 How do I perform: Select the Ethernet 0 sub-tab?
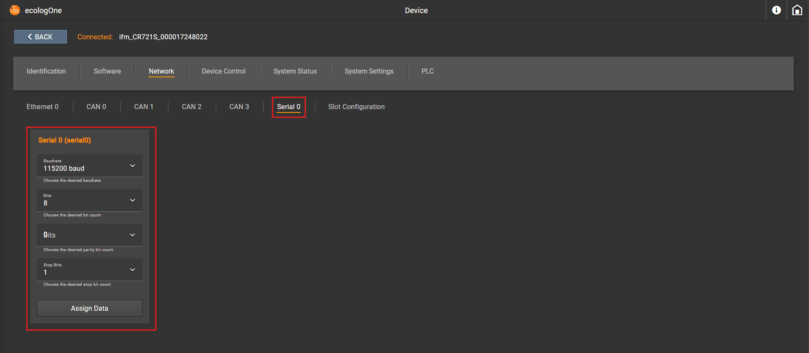43,107
